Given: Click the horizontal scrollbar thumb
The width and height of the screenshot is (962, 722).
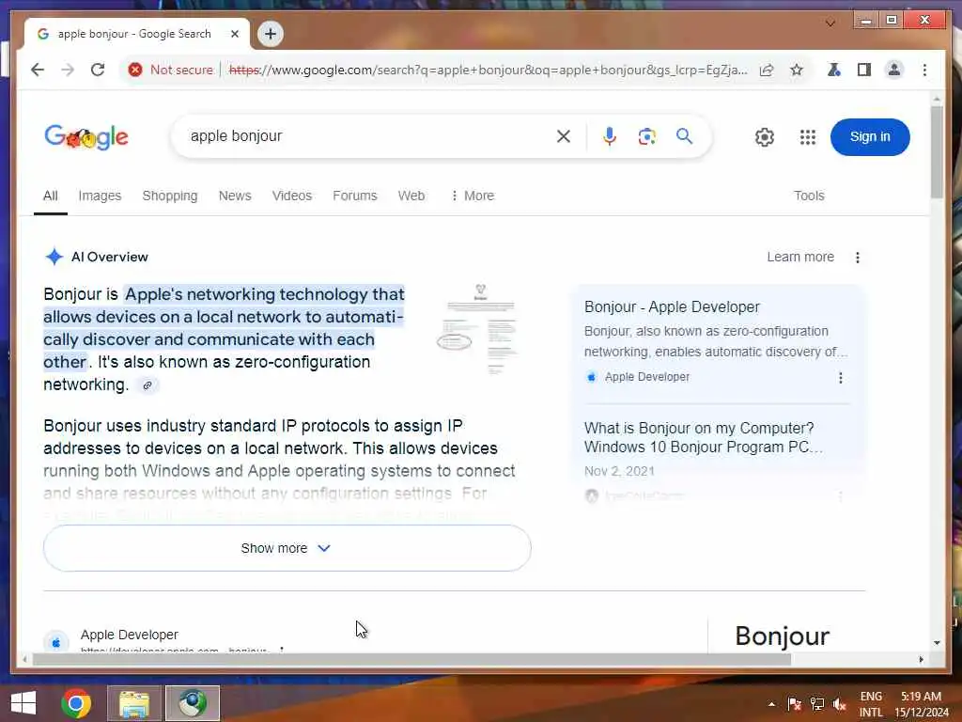Looking at the screenshot, I should click(x=411, y=659).
